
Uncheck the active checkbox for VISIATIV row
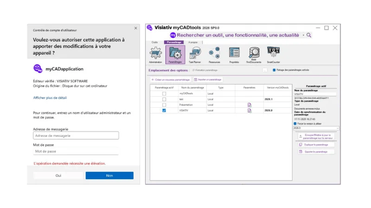[164, 110]
